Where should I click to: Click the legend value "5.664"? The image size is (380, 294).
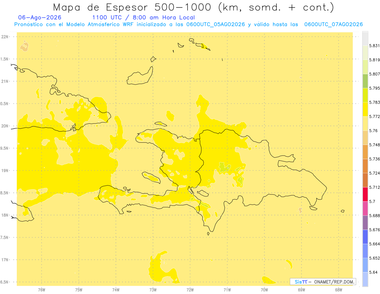[375, 244]
